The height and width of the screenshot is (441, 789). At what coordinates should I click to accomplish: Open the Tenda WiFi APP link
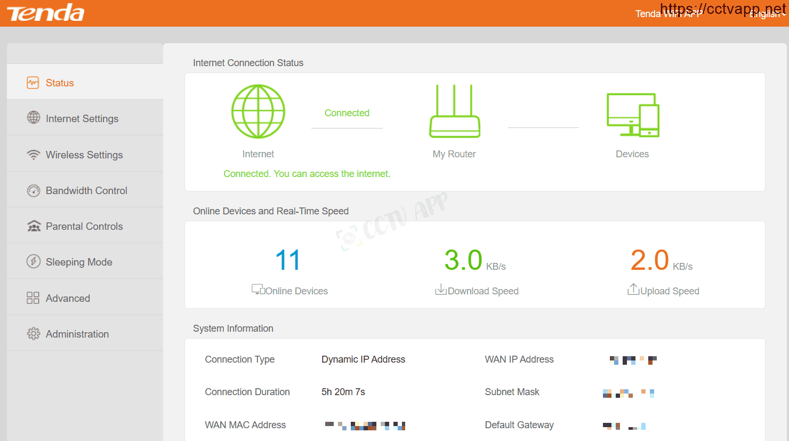[669, 14]
